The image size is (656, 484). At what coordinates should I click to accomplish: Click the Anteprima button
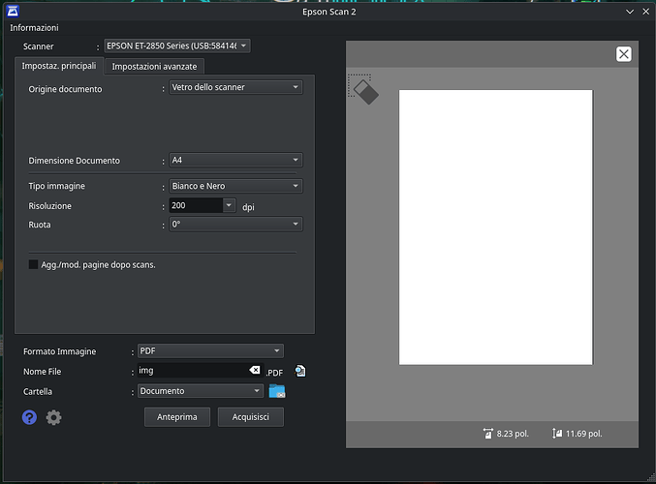pos(177,417)
